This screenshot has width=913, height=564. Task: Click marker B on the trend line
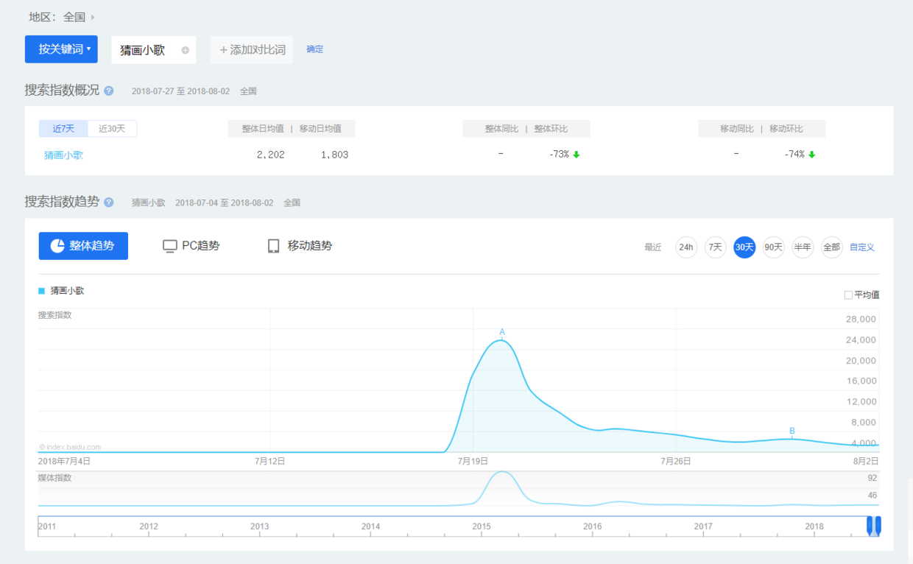click(x=792, y=431)
